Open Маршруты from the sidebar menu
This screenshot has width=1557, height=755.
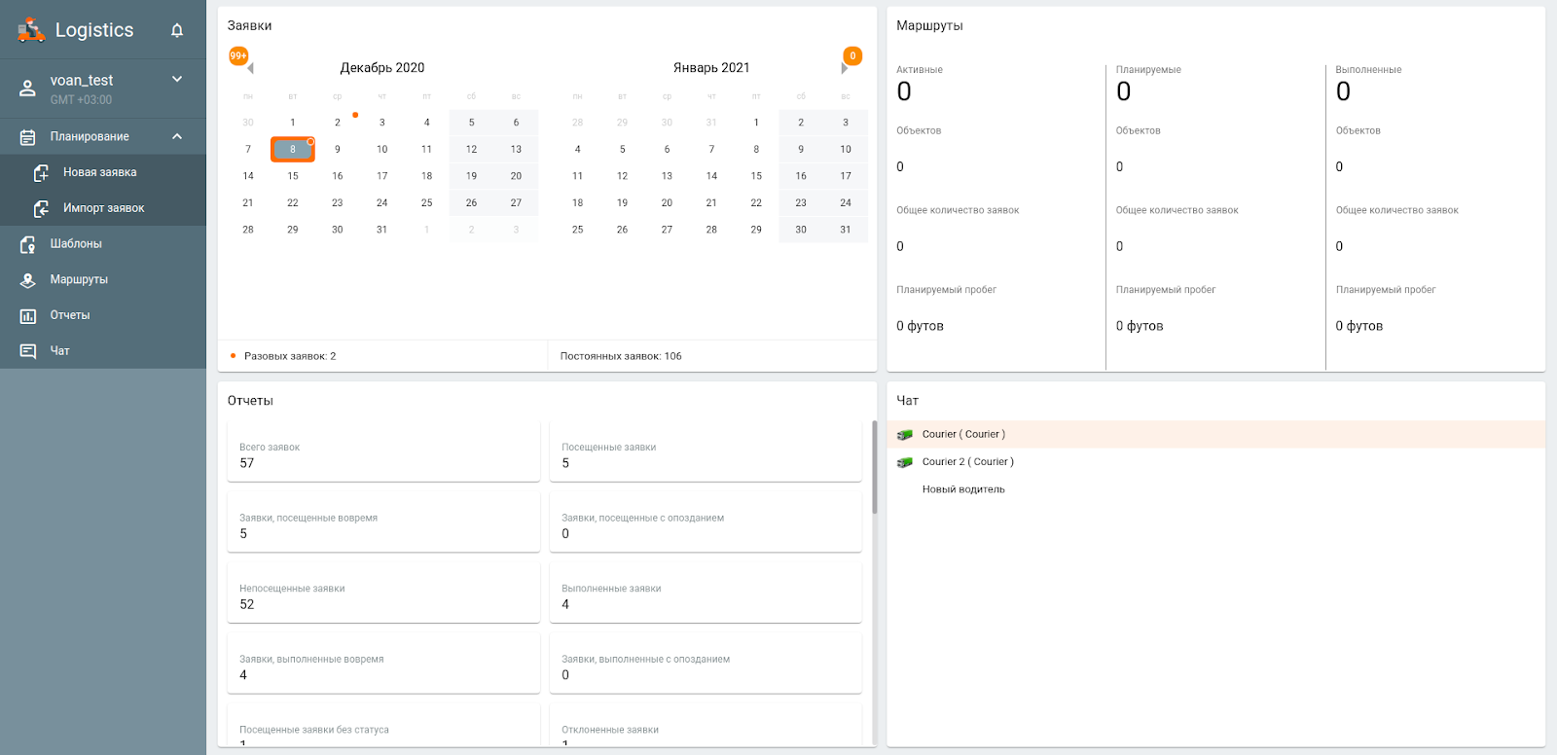coord(79,280)
